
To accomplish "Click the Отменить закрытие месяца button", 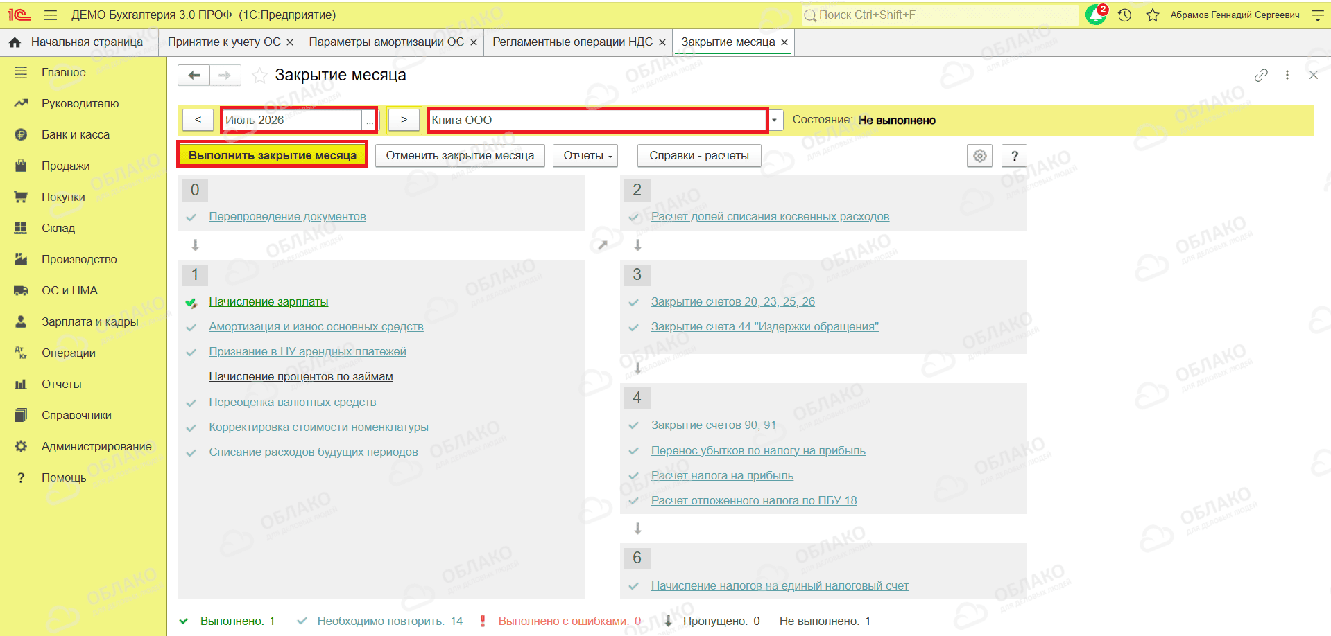I will (460, 156).
